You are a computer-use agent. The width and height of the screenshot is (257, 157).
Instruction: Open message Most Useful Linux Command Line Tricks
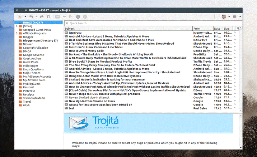pos(95,47)
